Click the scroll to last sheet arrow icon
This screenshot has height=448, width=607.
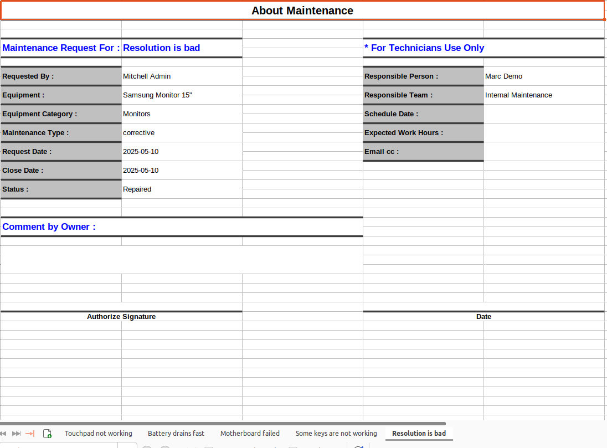tap(30, 433)
